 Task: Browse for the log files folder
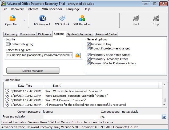point(78,55)
